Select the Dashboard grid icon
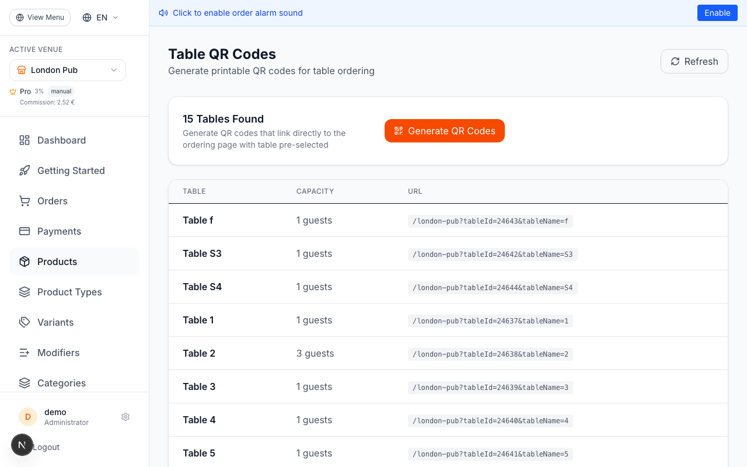747x467 pixels. coord(24,140)
